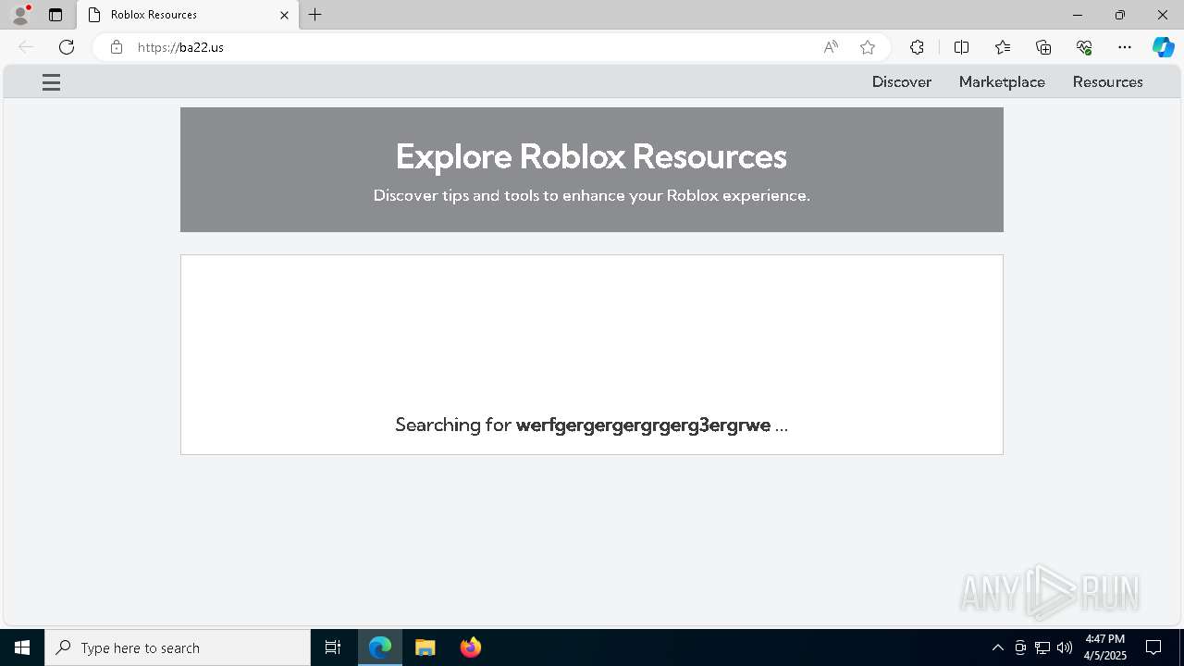The height and width of the screenshot is (666, 1184).
Task: Open a new browser tab
Action: pos(315,15)
